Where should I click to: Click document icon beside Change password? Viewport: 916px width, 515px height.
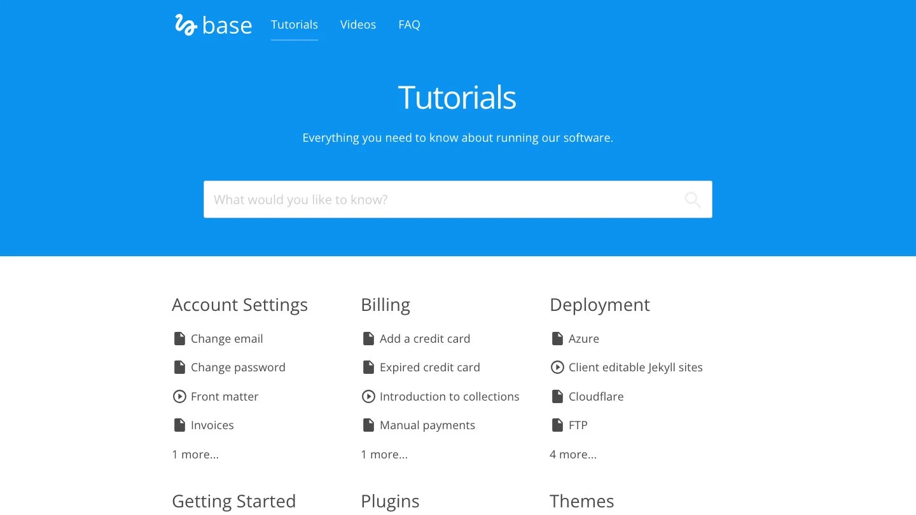[x=179, y=367]
